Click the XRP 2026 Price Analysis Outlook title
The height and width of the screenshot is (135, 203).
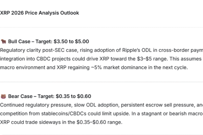click(x=40, y=13)
